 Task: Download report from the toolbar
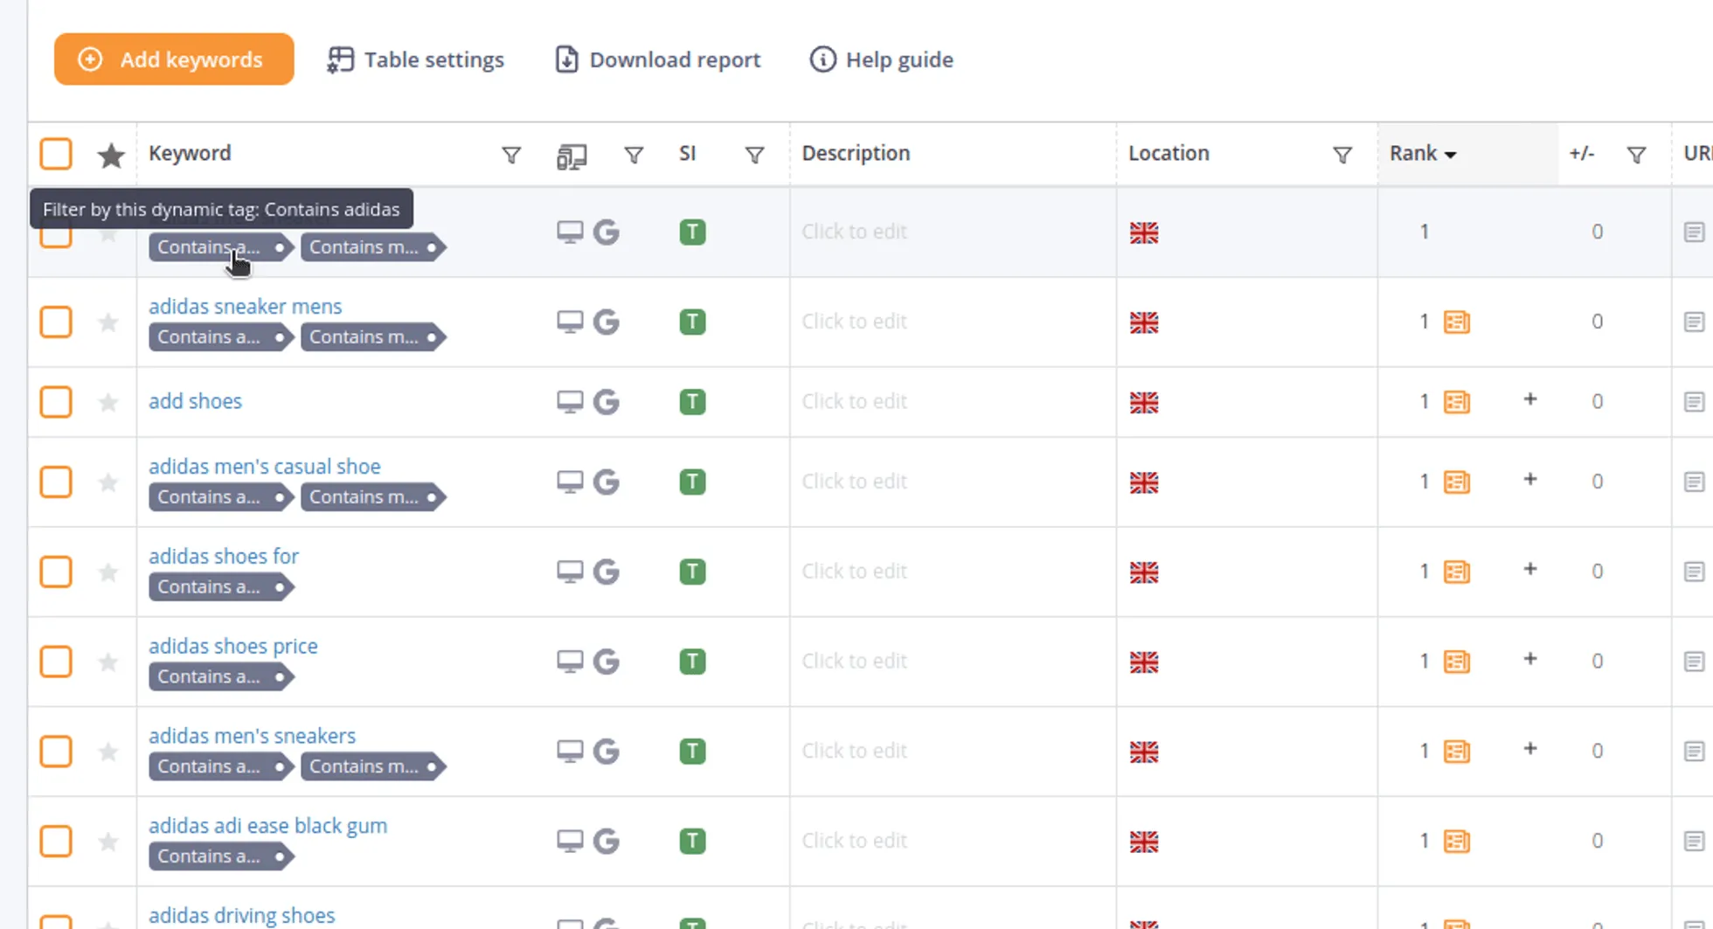[x=658, y=59]
